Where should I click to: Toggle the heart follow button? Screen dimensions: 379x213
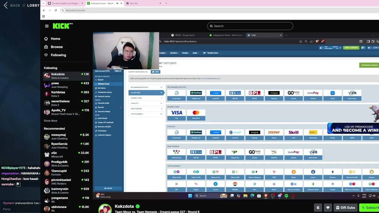(328, 208)
